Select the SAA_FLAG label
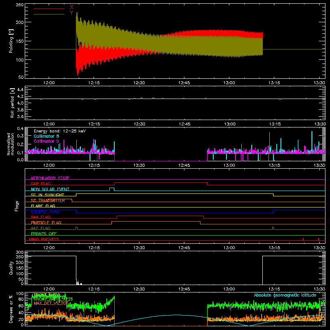Viewport: 330px width, 330px height. tap(40, 217)
